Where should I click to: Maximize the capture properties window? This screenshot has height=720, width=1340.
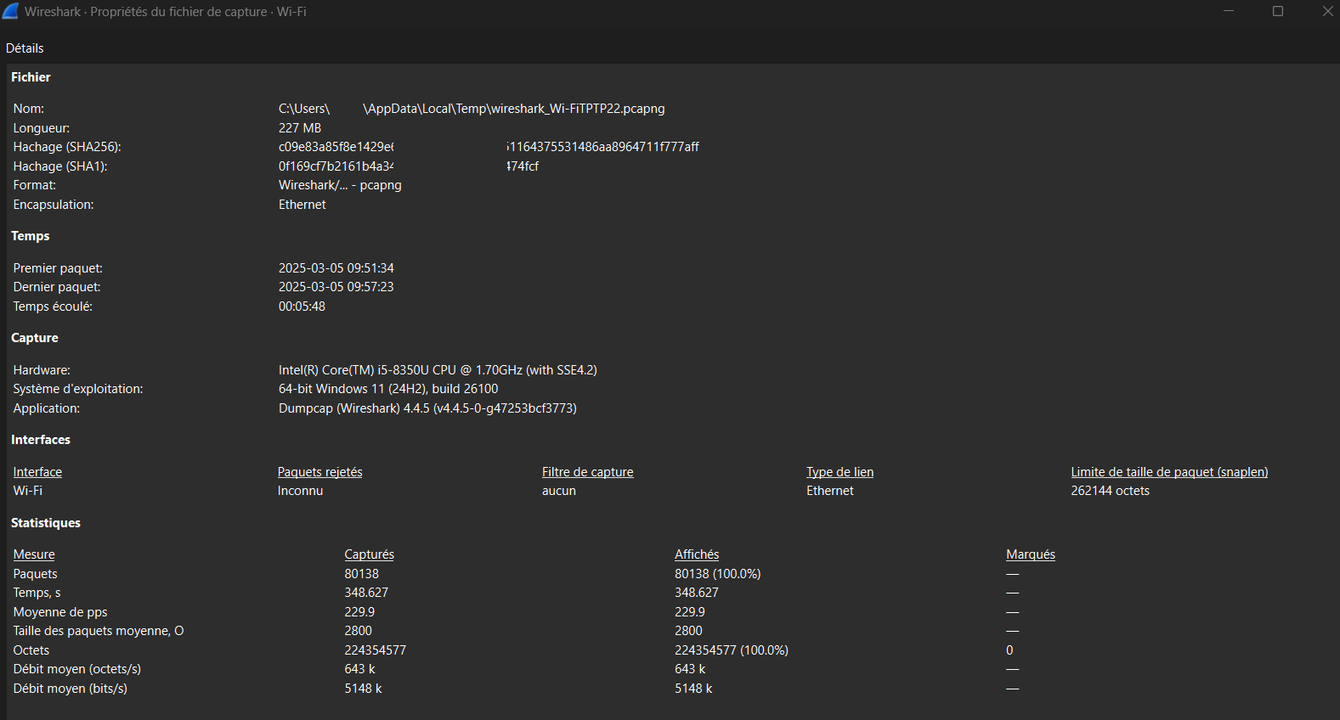1277,11
